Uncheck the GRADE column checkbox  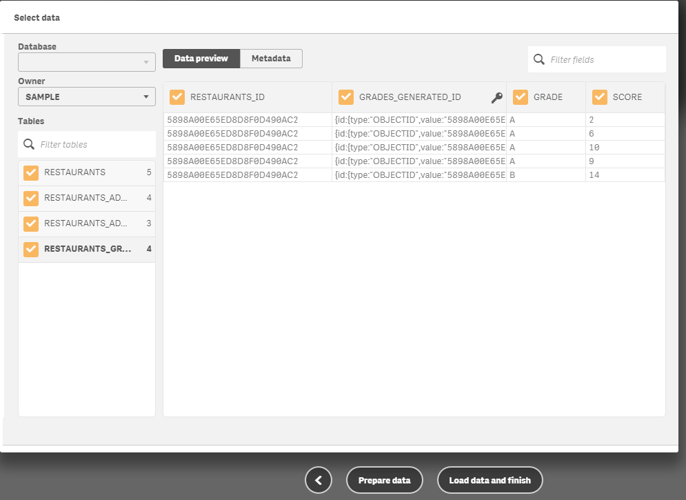tap(520, 97)
